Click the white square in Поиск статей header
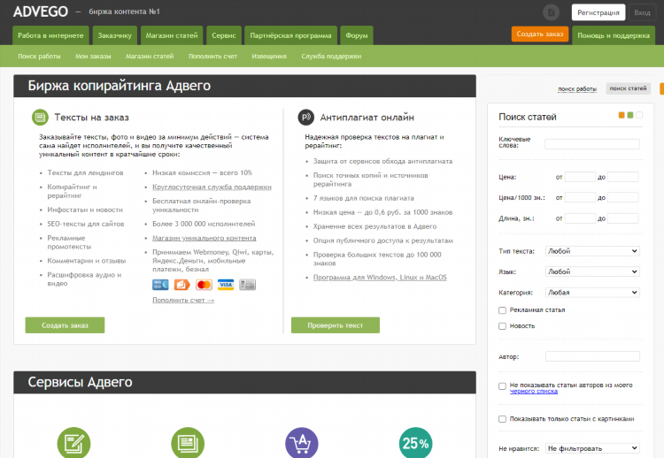 click(639, 115)
